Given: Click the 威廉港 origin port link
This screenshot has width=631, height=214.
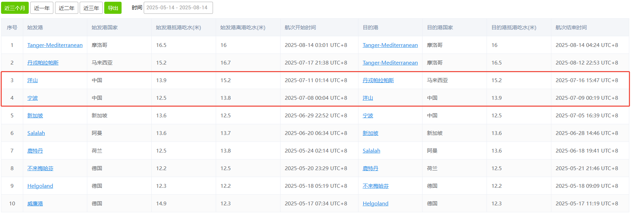Looking at the screenshot, I should [x=35, y=204].
